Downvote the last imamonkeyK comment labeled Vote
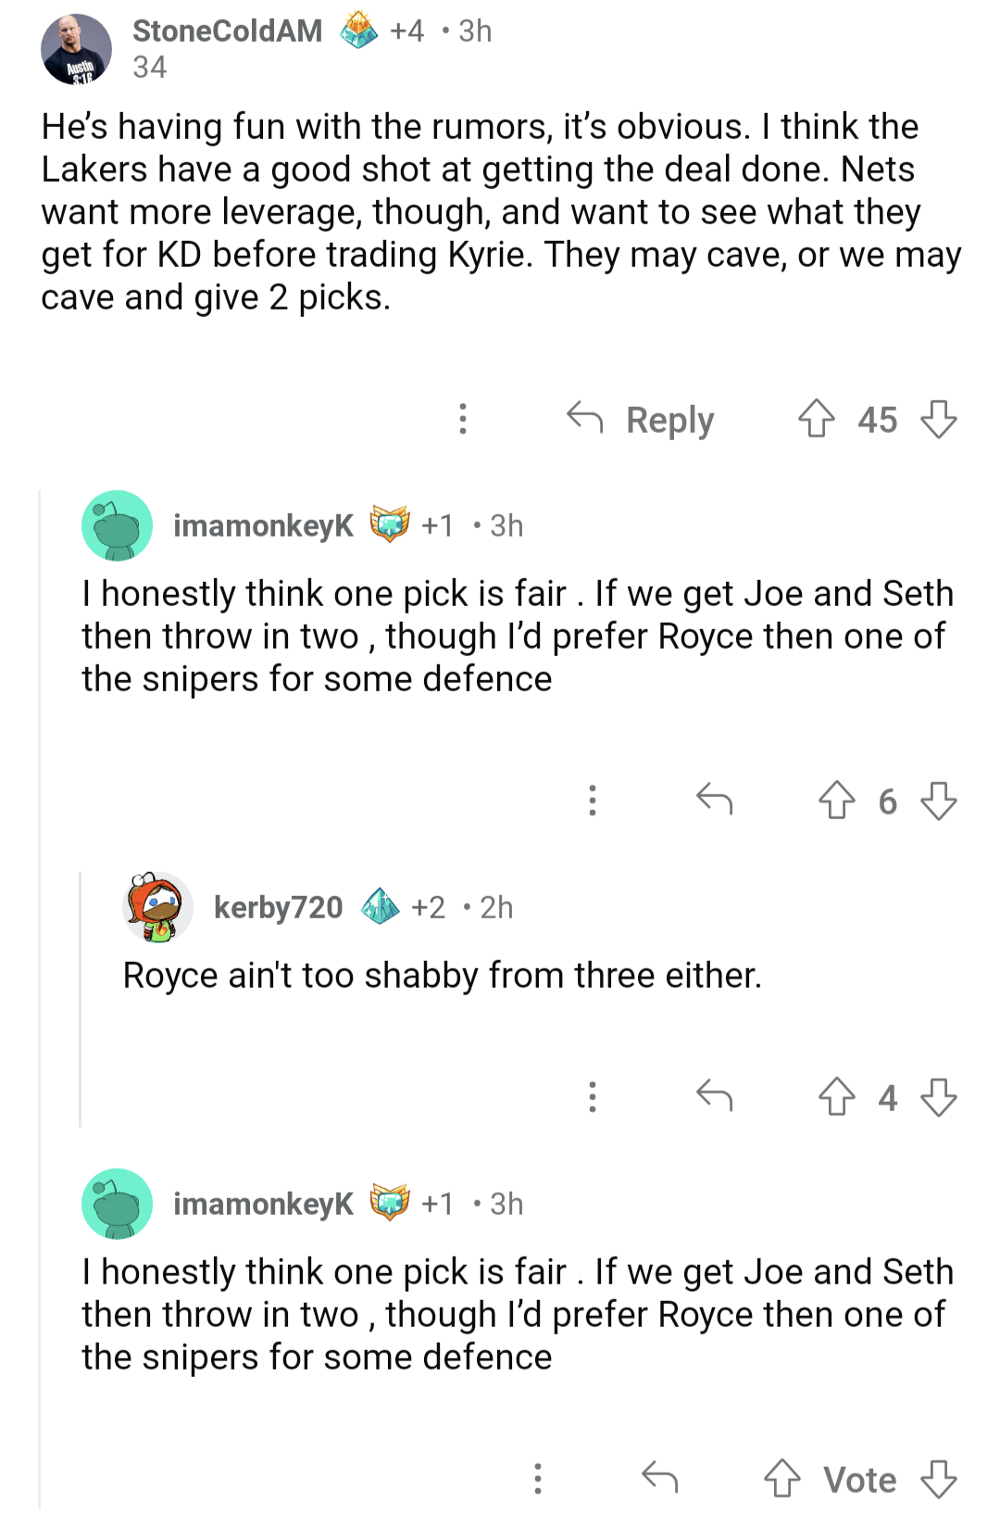1000x1528 pixels. pos(938,1479)
